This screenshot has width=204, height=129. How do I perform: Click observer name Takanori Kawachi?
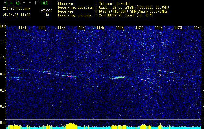pyautogui.click(x=114, y=4)
